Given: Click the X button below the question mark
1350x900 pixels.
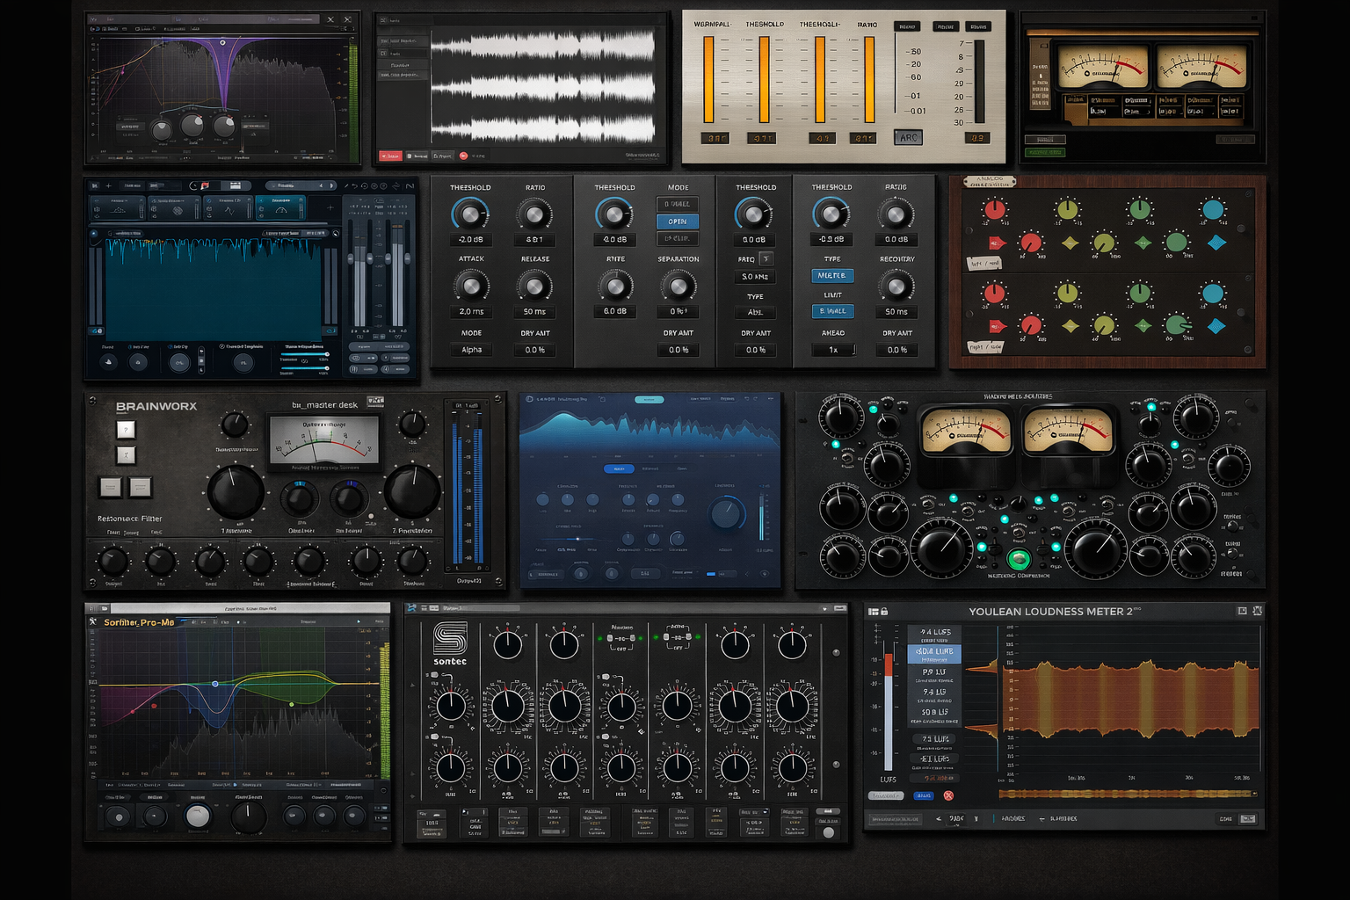Looking at the screenshot, I should click(126, 454).
